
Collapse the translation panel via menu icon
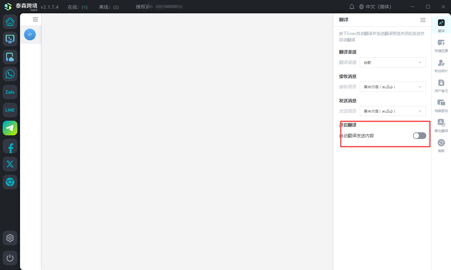423,20
